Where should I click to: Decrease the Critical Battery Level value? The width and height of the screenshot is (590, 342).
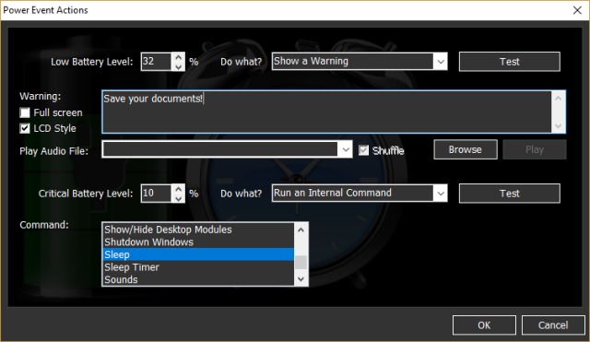click(x=178, y=198)
